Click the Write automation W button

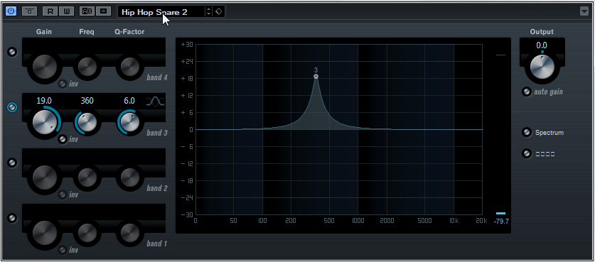tap(66, 11)
